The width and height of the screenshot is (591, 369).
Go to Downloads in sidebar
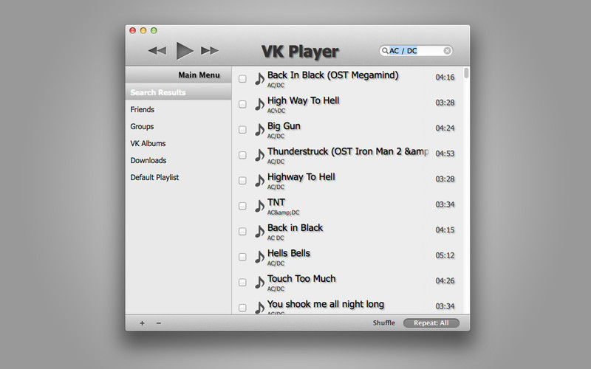(x=148, y=160)
